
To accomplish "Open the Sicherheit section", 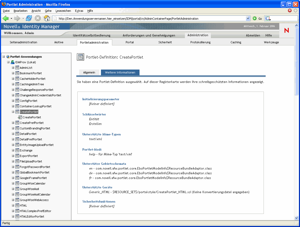I will pos(165,42).
